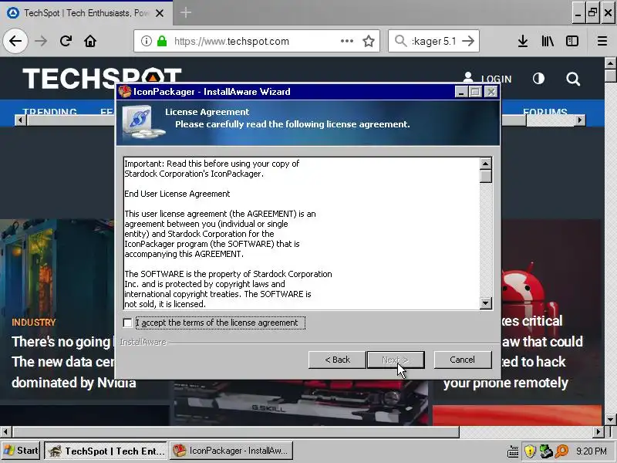Open the Firefox hamburger menu
Viewport: 617px width, 463px height.
(602, 41)
